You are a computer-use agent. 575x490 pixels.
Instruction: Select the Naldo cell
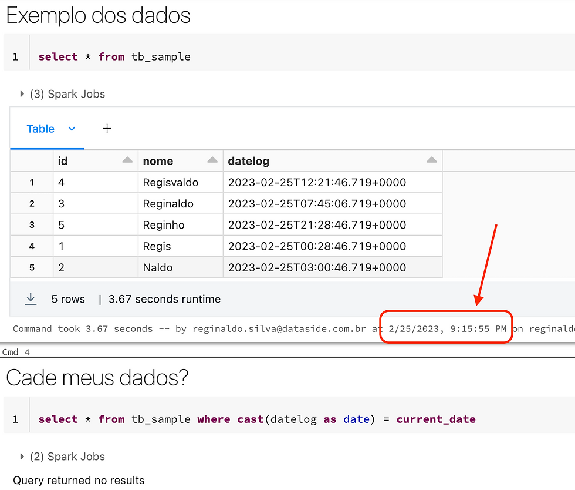(x=181, y=268)
